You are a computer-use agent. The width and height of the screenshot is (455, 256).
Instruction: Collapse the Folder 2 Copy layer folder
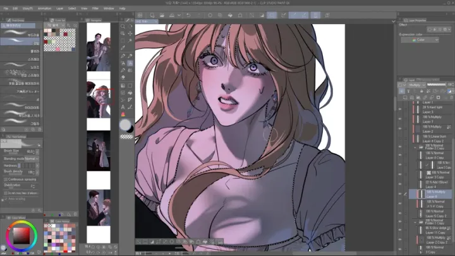click(415, 147)
